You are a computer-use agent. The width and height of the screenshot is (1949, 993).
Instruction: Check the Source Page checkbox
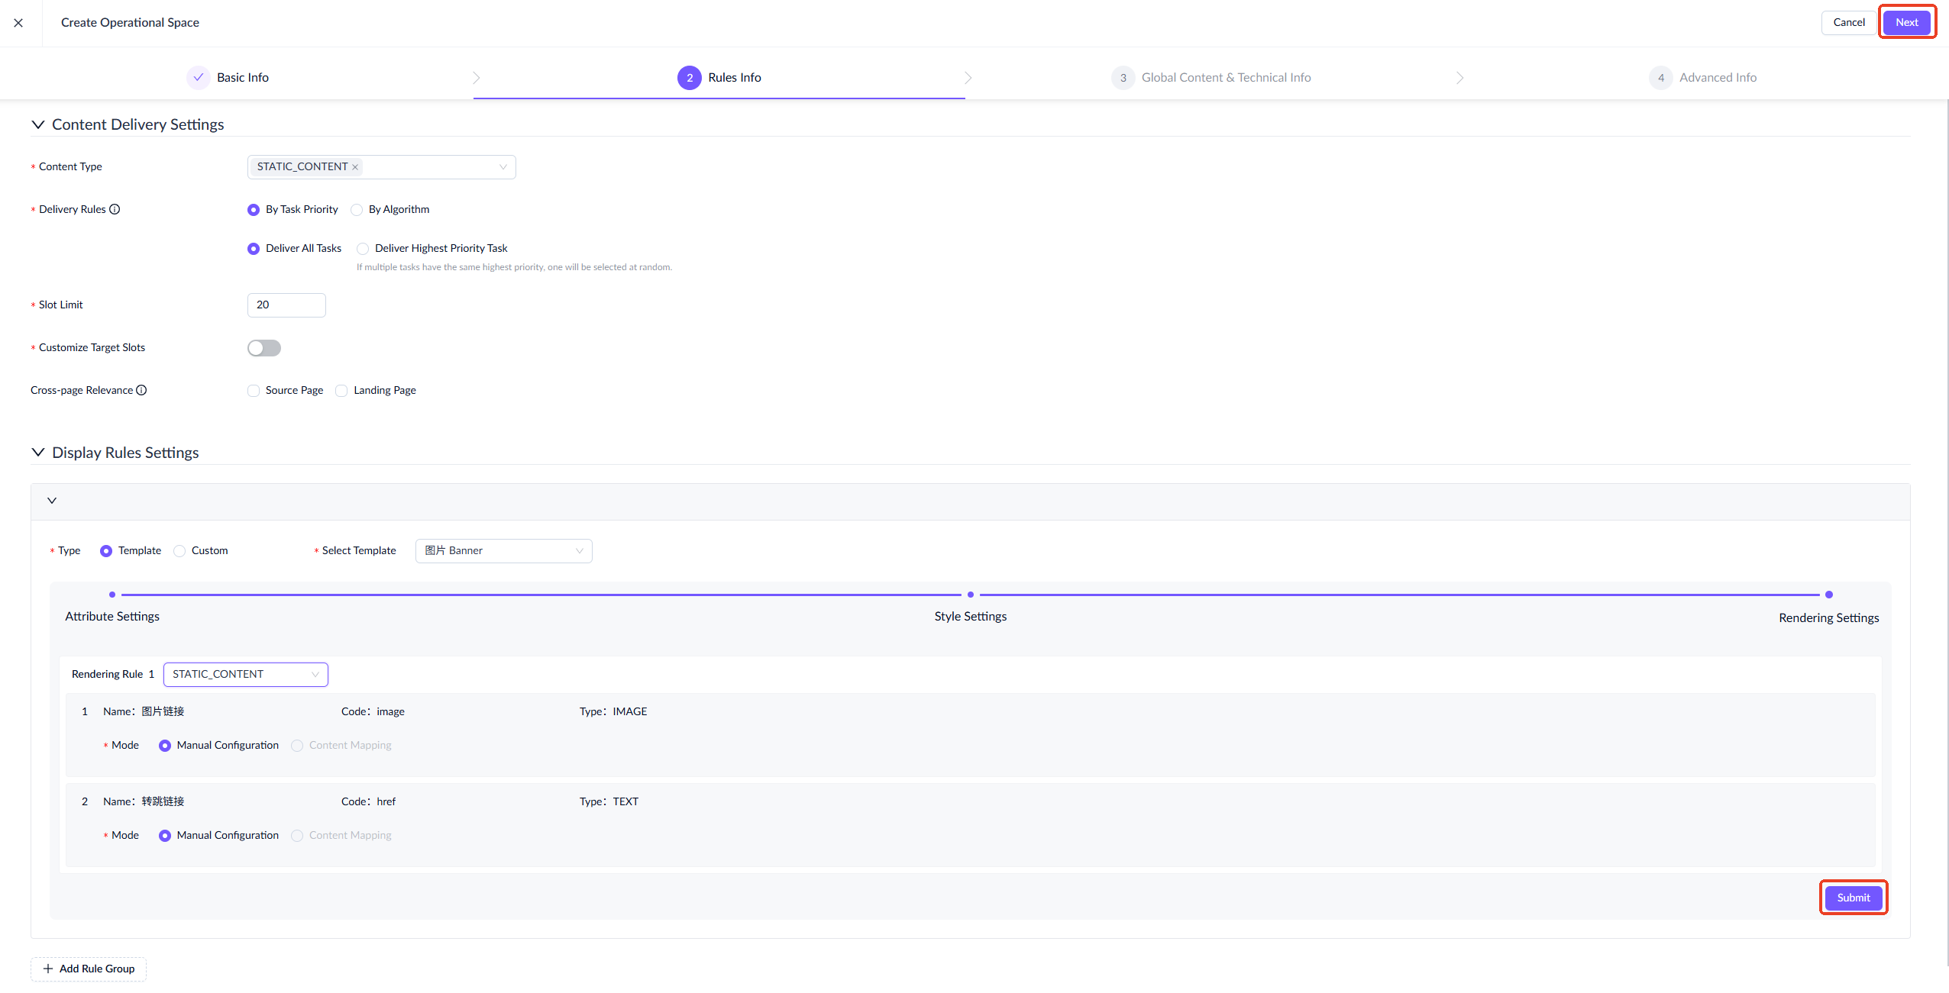[x=254, y=391]
